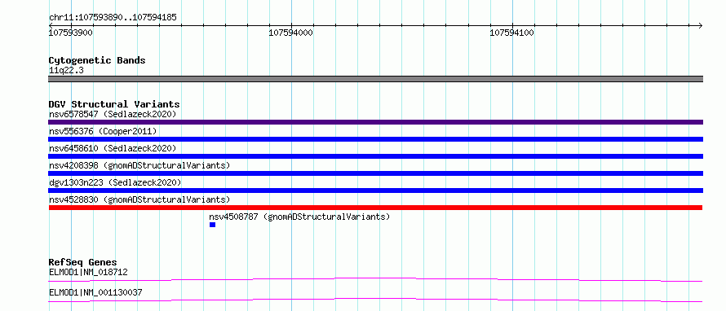Open nsv4528830 (gnomADStructuralVariants) label
This screenshot has height=311, width=726.
coord(139,199)
